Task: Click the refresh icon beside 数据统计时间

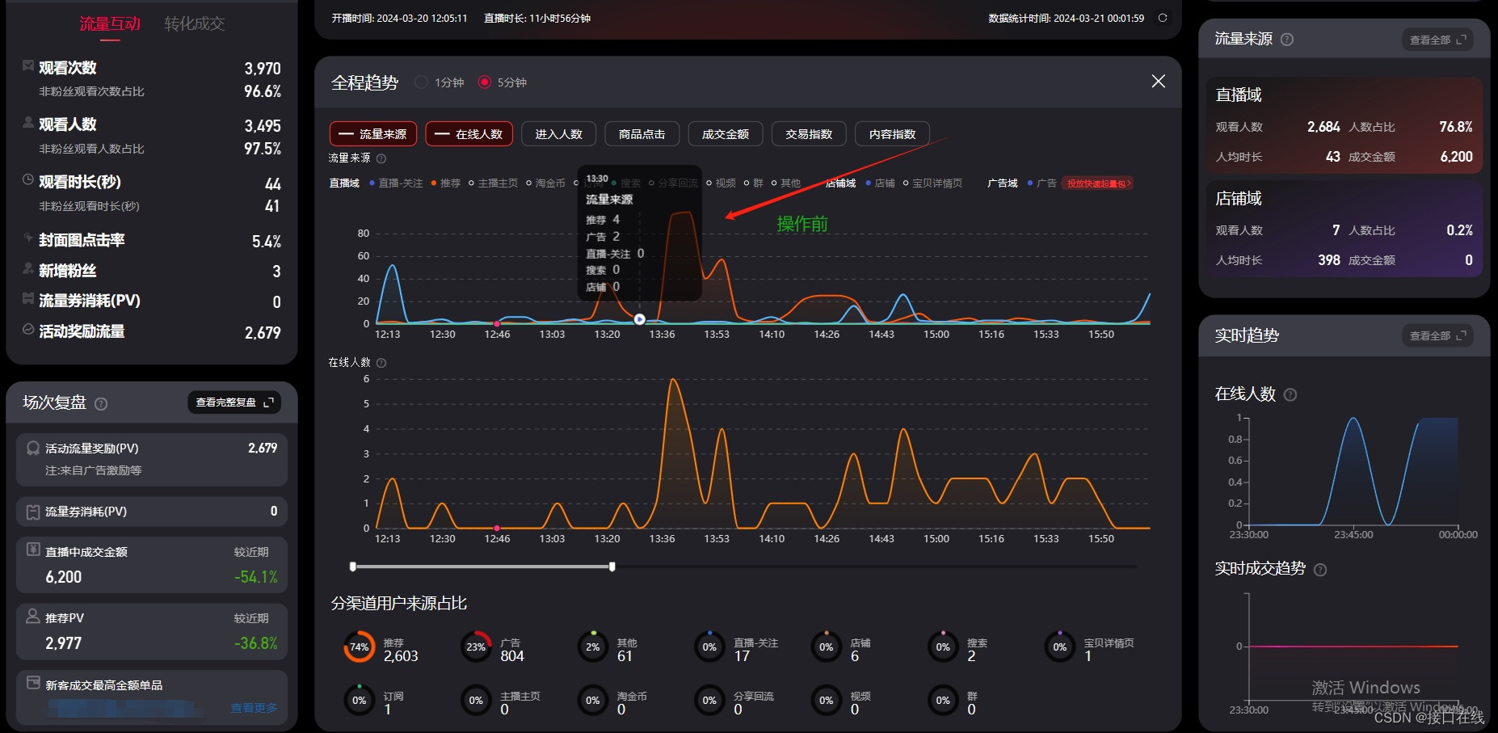Action: (1163, 18)
